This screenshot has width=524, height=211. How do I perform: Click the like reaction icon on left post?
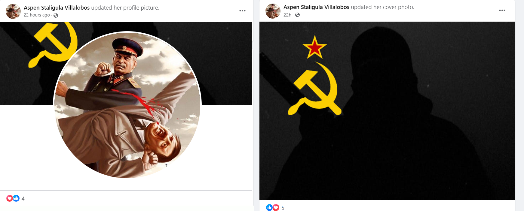point(16,198)
